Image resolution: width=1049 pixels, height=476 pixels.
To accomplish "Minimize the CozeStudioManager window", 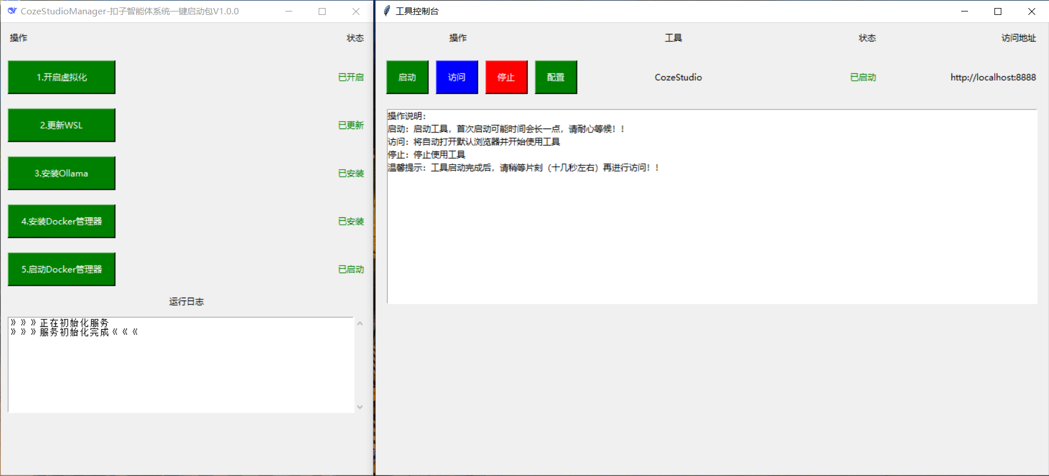I will 289,11.
